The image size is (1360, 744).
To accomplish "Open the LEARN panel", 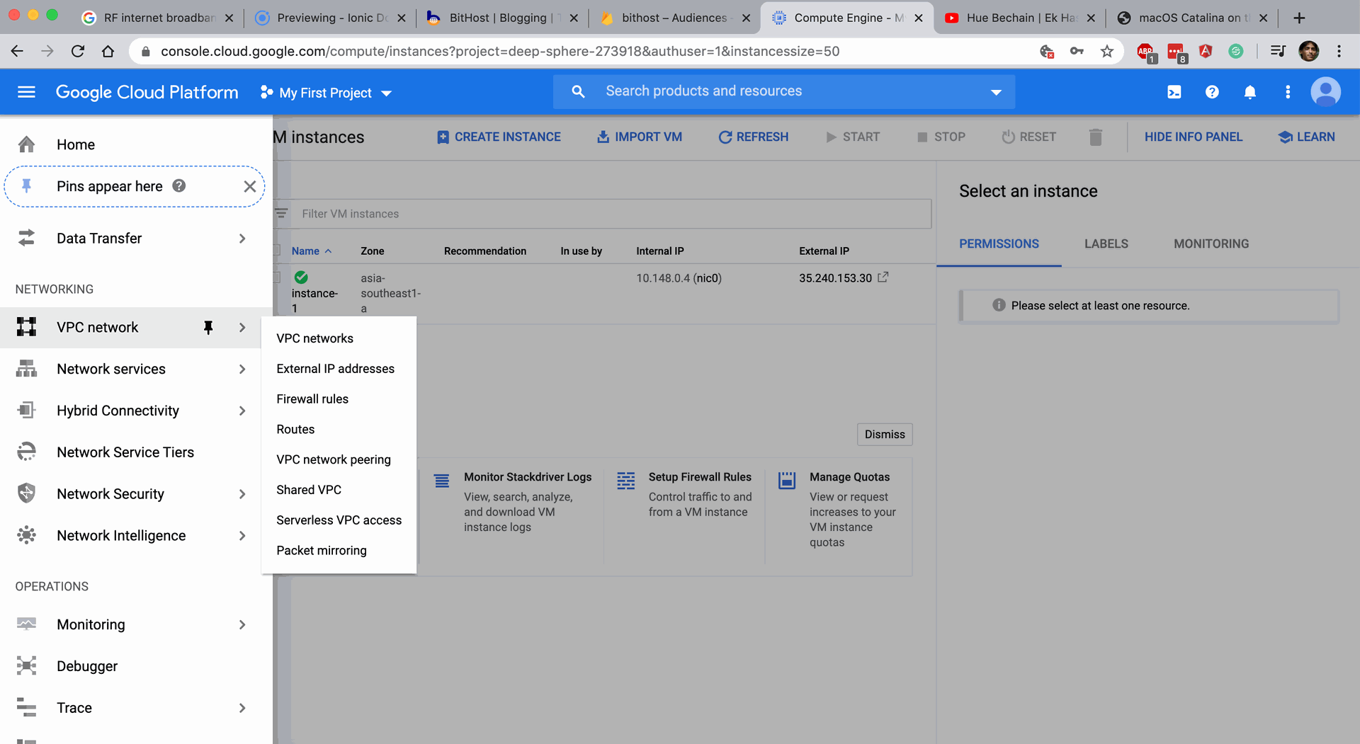I will (x=1307, y=137).
